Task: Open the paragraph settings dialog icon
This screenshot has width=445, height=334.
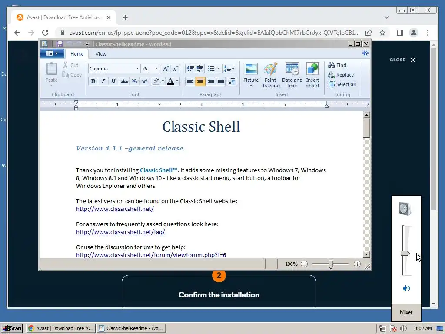Action: 232,81
